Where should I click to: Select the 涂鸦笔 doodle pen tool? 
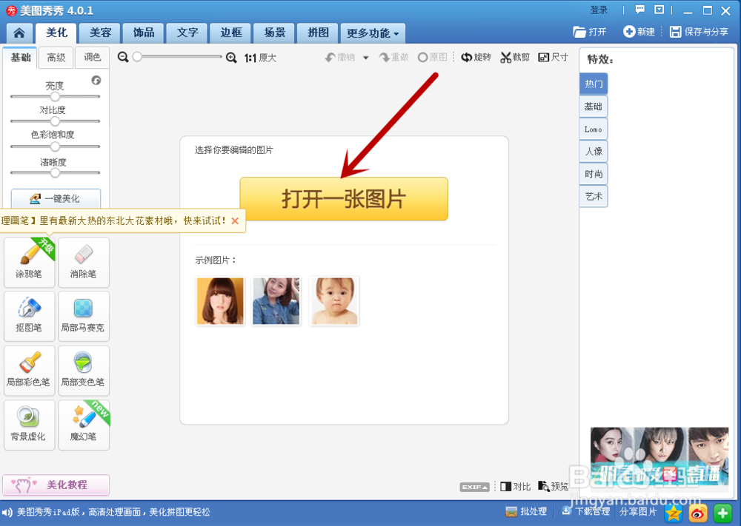[30, 263]
